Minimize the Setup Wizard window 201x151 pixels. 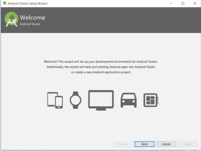click(x=171, y=3)
